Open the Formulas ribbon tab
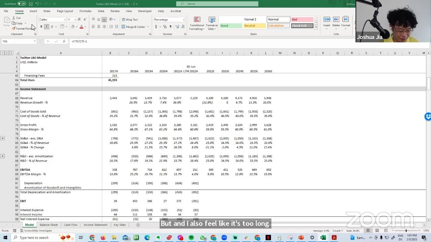The width and height of the screenshot is (431, 242). [x=86, y=11]
